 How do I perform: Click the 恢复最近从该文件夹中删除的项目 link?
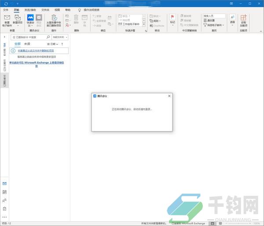[38, 51]
